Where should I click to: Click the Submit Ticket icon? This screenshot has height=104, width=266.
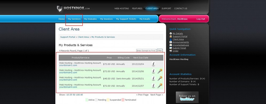171,48
